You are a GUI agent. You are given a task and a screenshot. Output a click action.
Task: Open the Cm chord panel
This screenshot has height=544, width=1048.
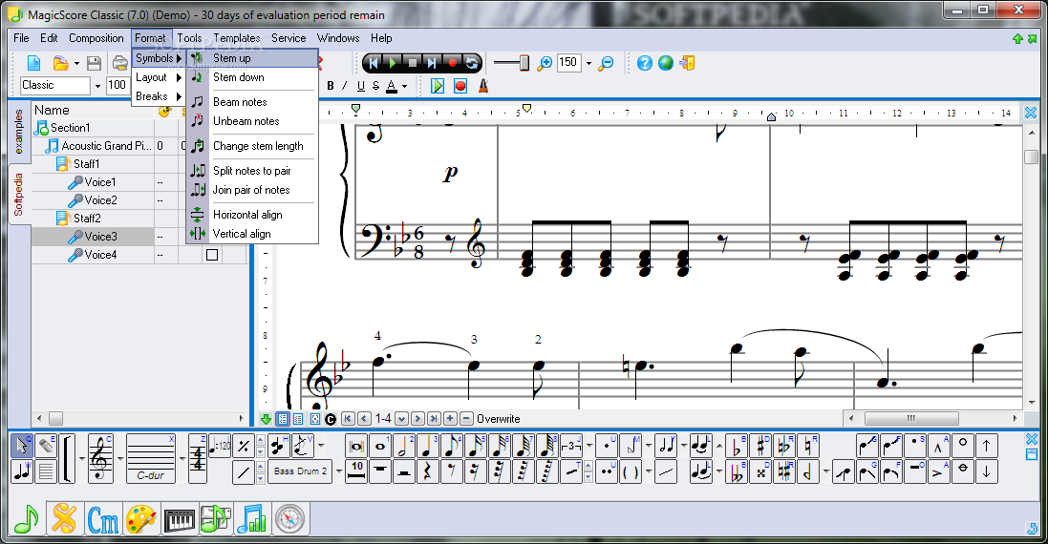pos(103,518)
